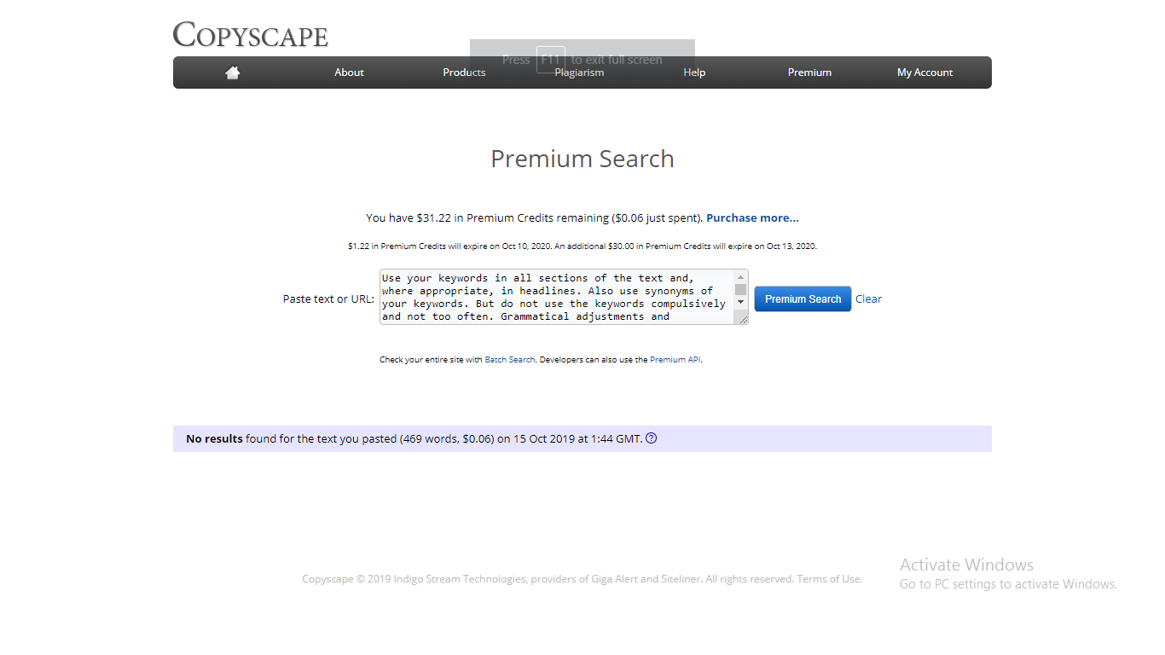Screen dimensions: 1165x655
Task: Click the text area resize handle
Action: [x=743, y=319]
